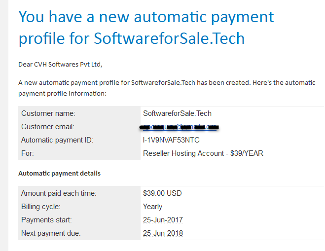This screenshot has width=325, height=251.
Task: Click the Customer name label
Action: click(48, 113)
